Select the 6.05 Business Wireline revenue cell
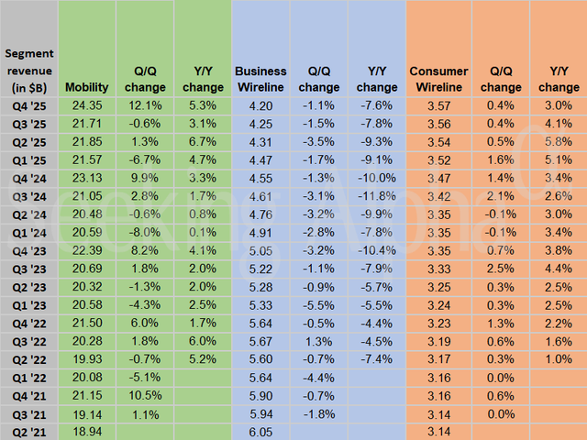Viewport: 587px width, 440px height. point(260,431)
